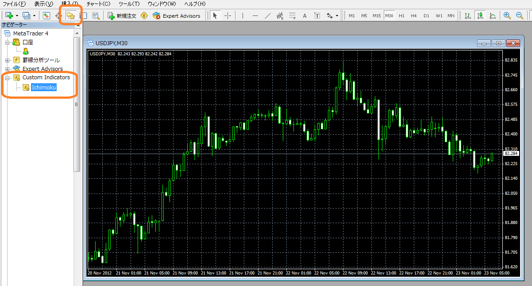Zoom out of the chart

click(x=520, y=15)
